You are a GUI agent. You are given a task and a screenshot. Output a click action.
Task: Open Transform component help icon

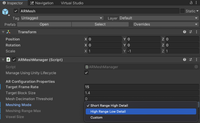tap(184, 32)
